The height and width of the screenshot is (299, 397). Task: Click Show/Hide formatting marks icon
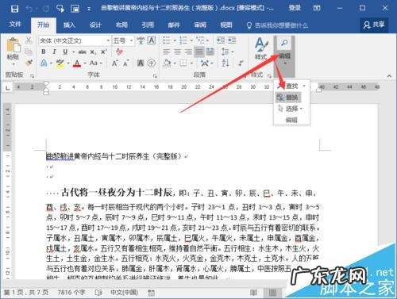241,63
